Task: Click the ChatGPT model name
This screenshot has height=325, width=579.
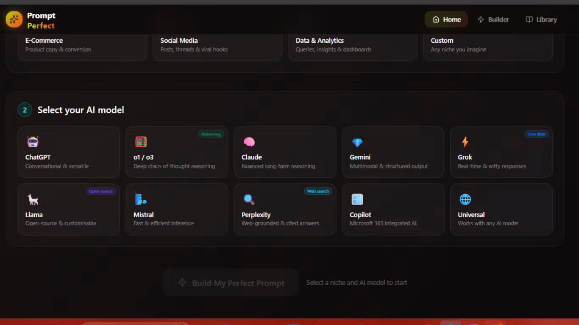Action: point(38,157)
